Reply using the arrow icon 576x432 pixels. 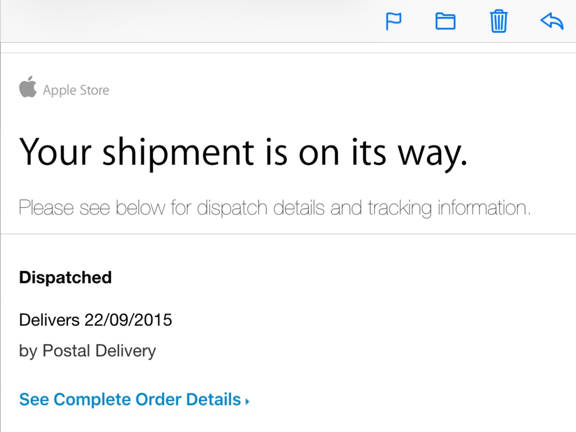[551, 21]
